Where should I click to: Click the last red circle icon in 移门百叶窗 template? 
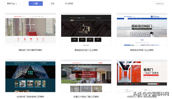tap(43, 39)
